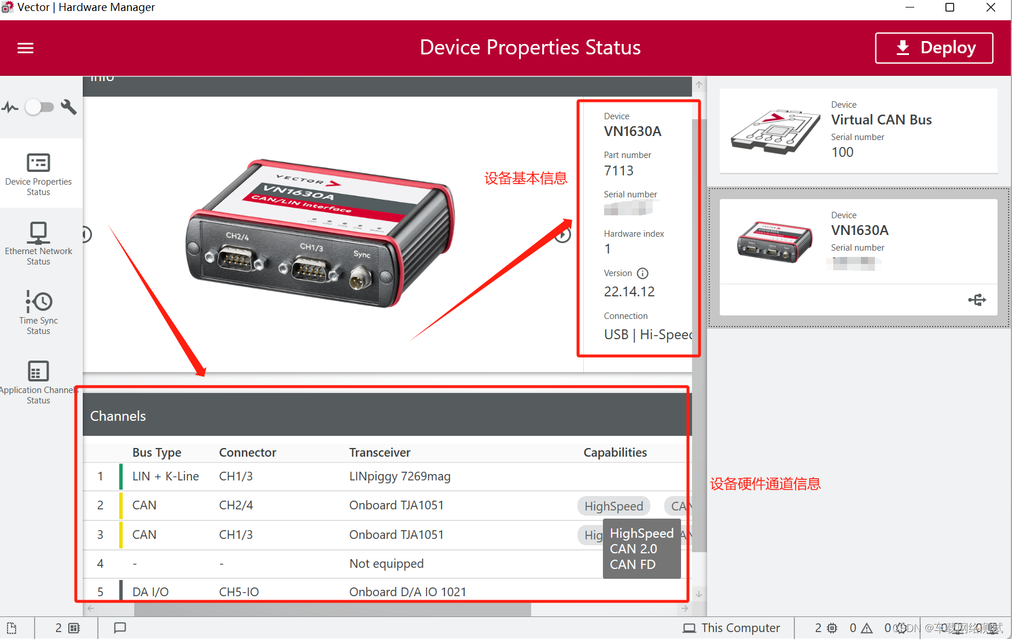1012x639 pixels.
Task: Click 'This Computer' in status bar
Action: coord(731,628)
